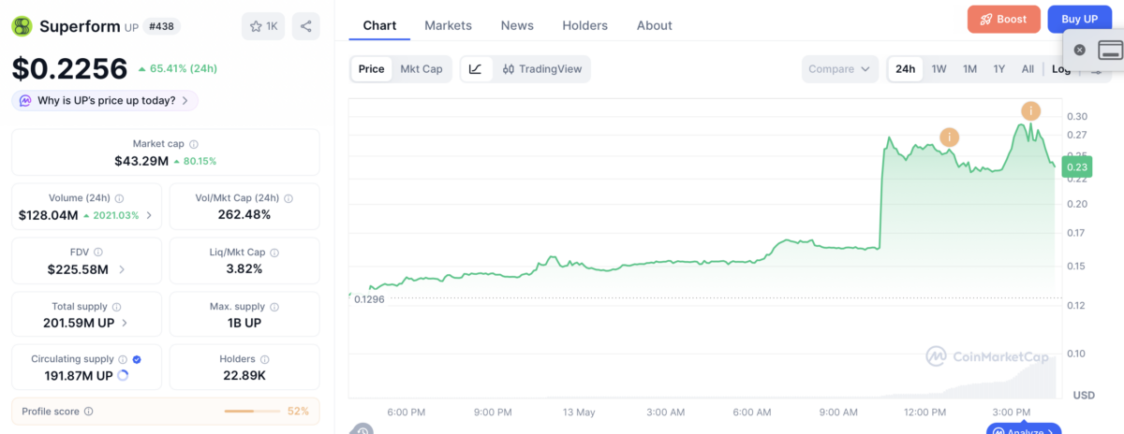Click the info icon next to Profile score

(x=89, y=412)
